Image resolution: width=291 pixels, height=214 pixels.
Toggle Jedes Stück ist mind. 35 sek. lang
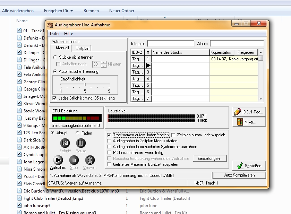coord(54,98)
